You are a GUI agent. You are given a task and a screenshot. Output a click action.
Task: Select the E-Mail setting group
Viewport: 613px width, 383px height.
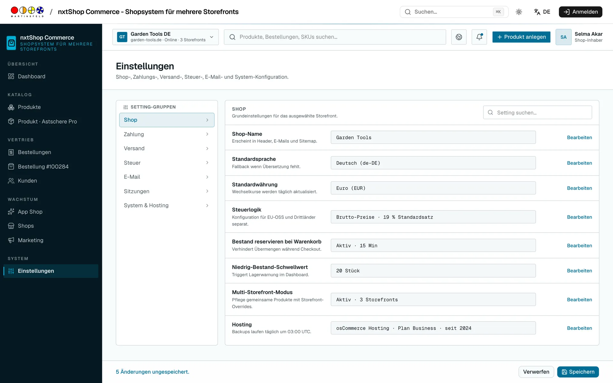[167, 177]
